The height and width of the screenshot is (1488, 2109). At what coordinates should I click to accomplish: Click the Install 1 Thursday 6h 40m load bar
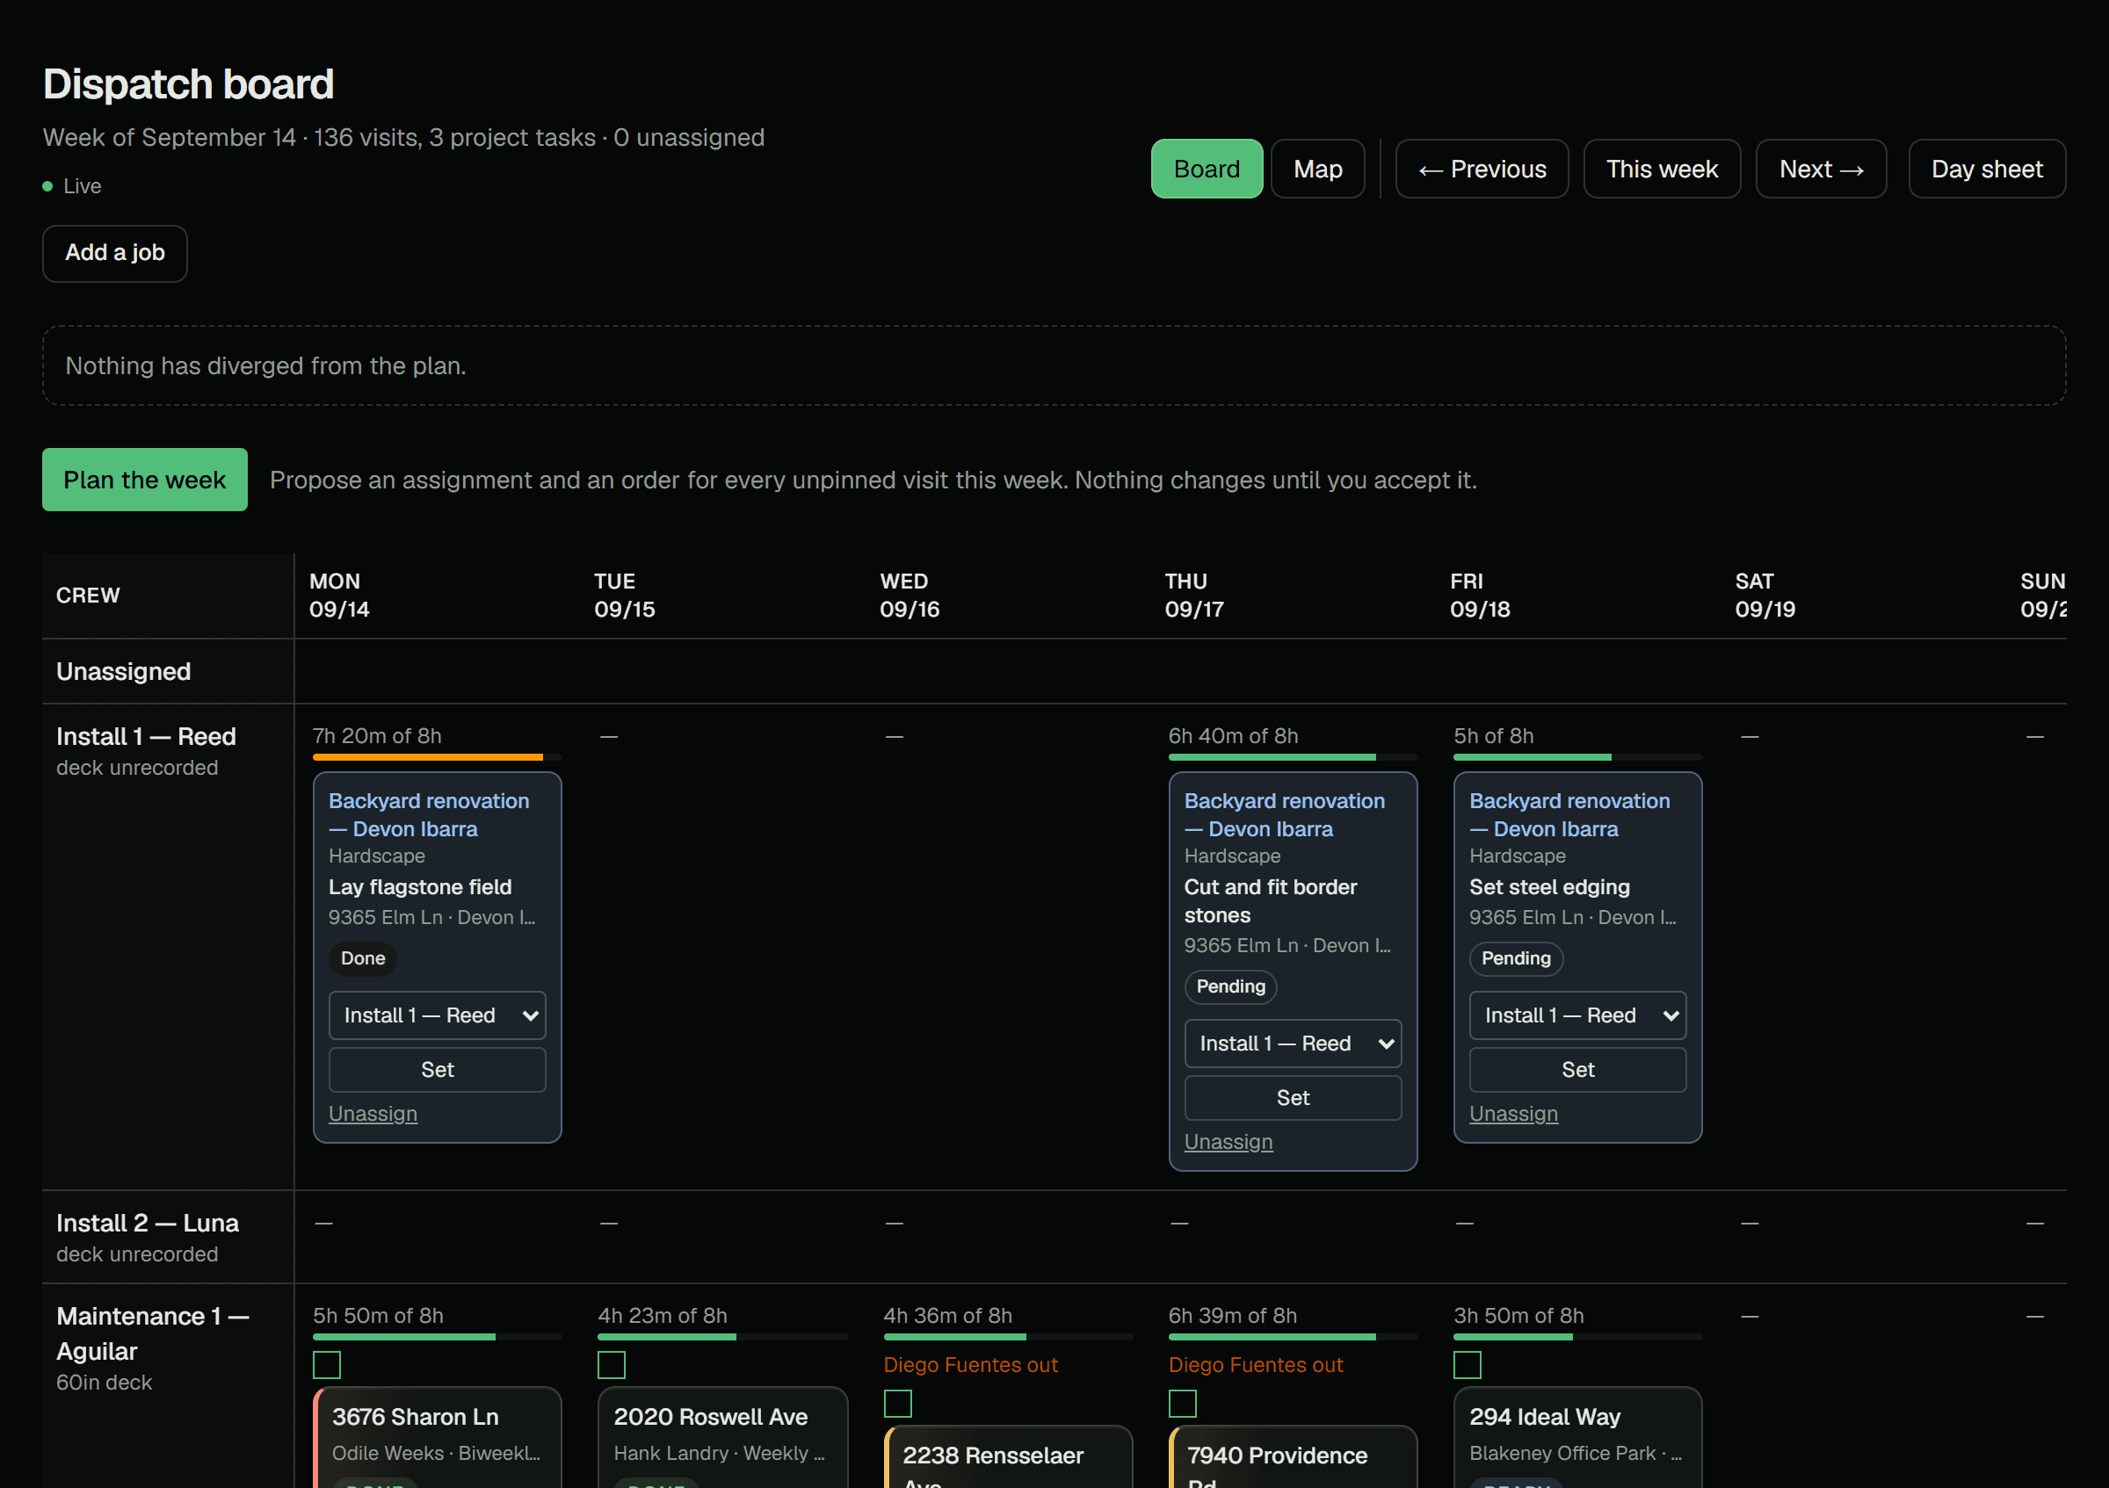pyautogui.click(x=1293, y=757)
